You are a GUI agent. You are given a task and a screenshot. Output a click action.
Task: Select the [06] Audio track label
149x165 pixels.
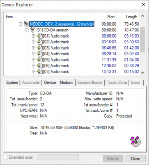[x=56, y=66]
